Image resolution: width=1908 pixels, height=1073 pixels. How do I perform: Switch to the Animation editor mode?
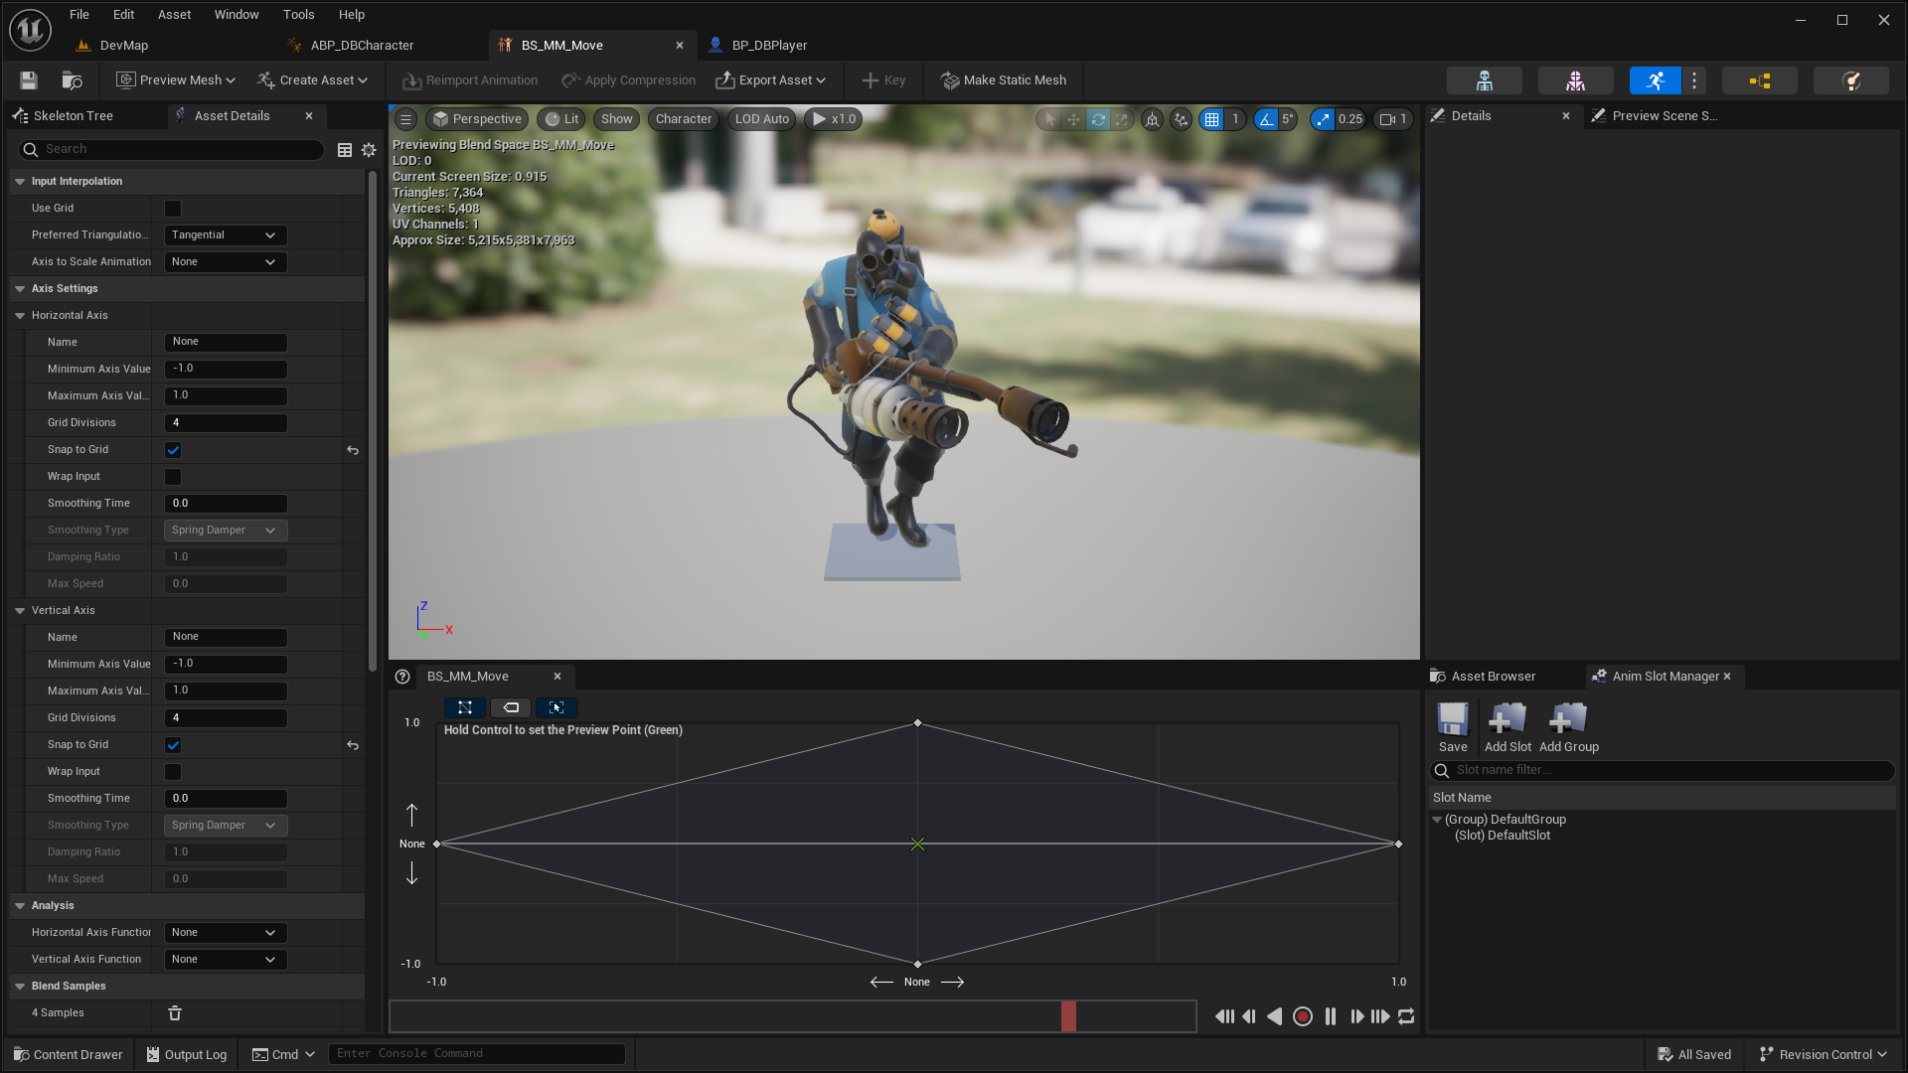pos(1656,80)
